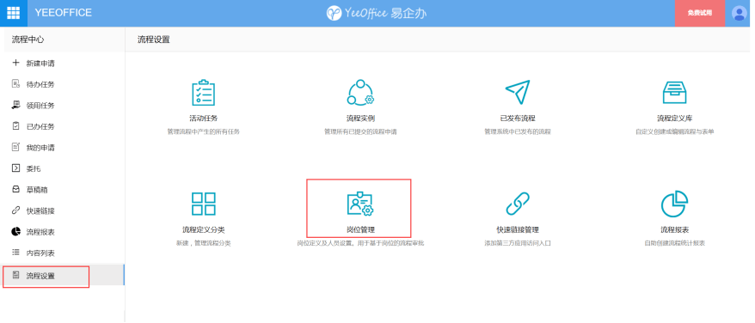
Task: Open the app launcher grid icon
Action: pos(14,13)
